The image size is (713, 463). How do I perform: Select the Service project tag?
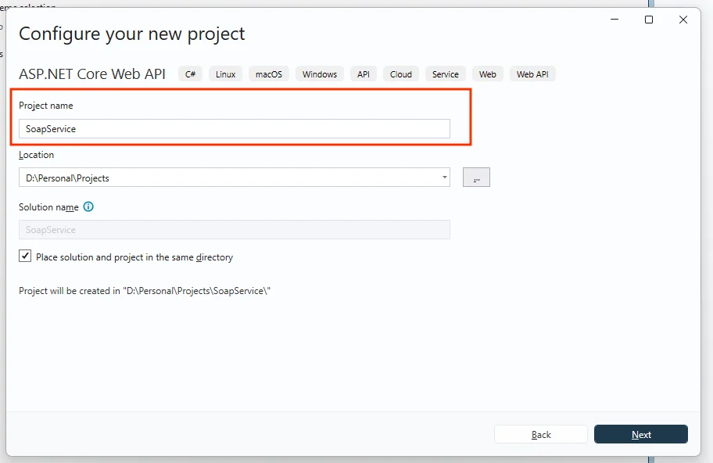(445, 74)
